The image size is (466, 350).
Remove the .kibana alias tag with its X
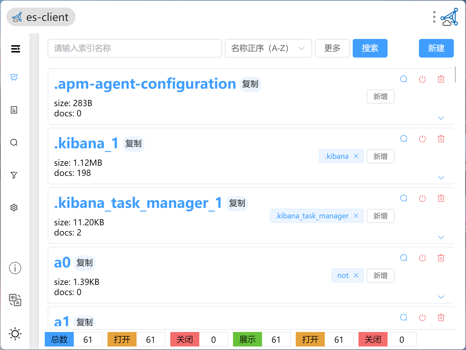pyautogui.click(x=356, y=156)
